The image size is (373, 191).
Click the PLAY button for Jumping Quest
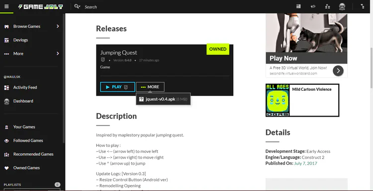pos(117,87)
